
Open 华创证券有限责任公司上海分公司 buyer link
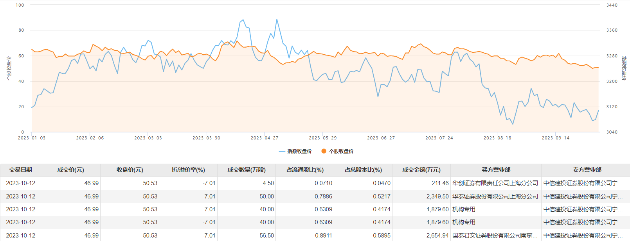tap(495, 183)
